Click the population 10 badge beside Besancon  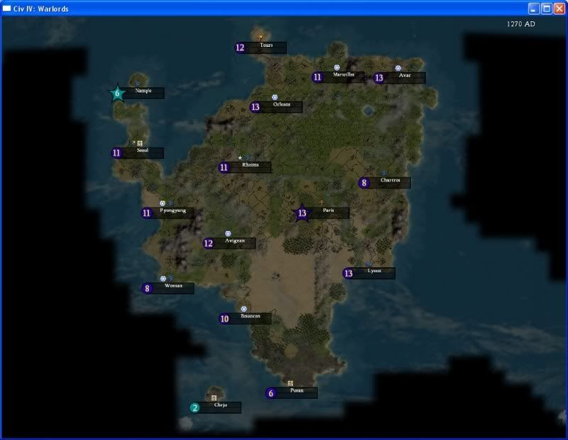tap(224, 319)
